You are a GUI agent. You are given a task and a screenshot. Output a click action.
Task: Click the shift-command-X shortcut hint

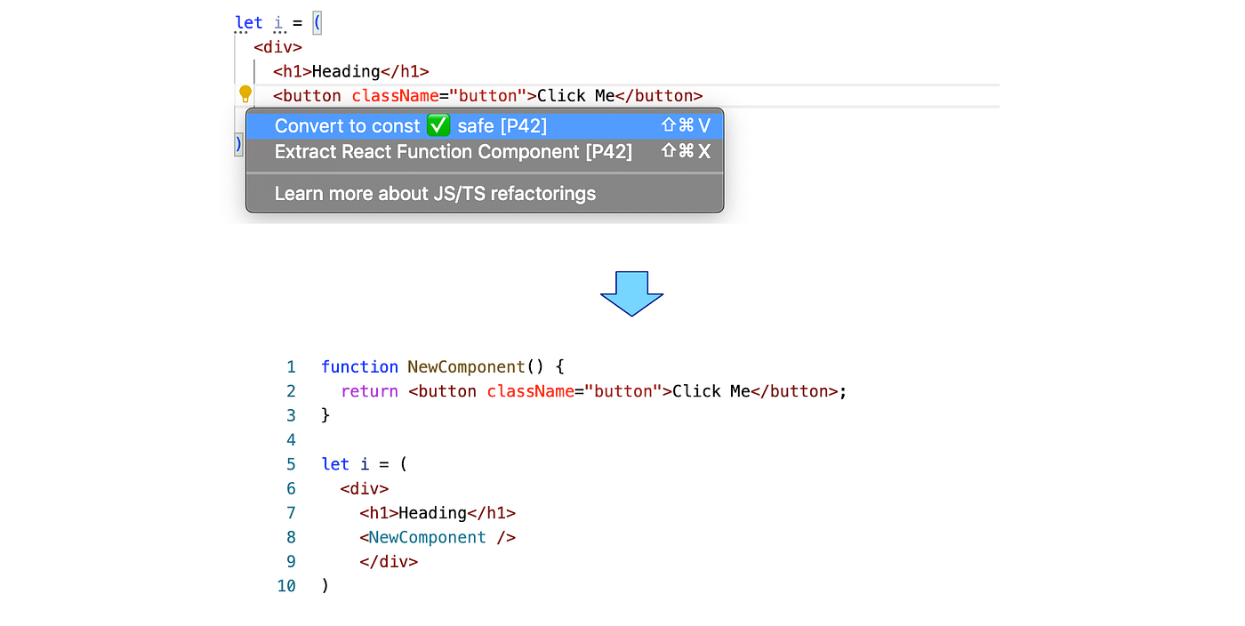[686, 151]
